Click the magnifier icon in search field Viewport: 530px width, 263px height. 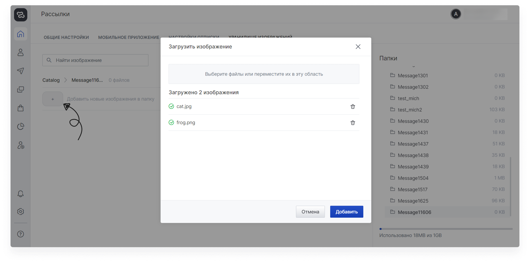click(x=49, y=60)
